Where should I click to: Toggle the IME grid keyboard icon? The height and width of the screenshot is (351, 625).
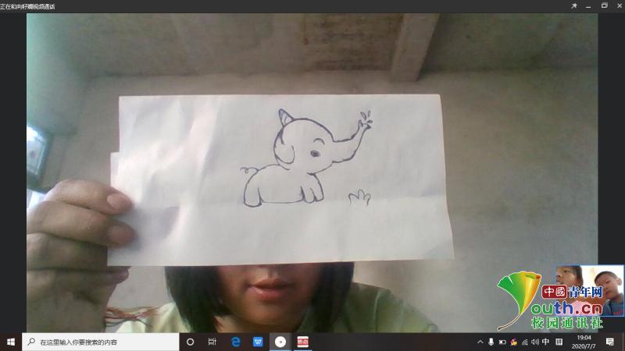tap(559, 342)
